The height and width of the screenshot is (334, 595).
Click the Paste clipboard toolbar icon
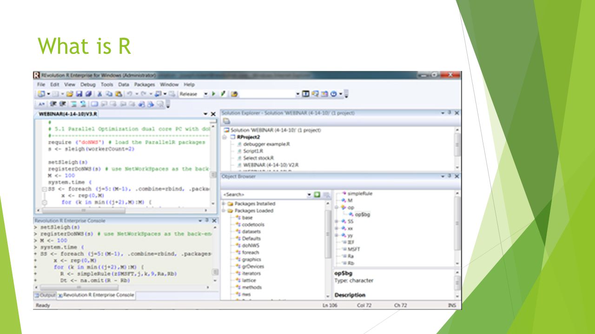[119, 94]
